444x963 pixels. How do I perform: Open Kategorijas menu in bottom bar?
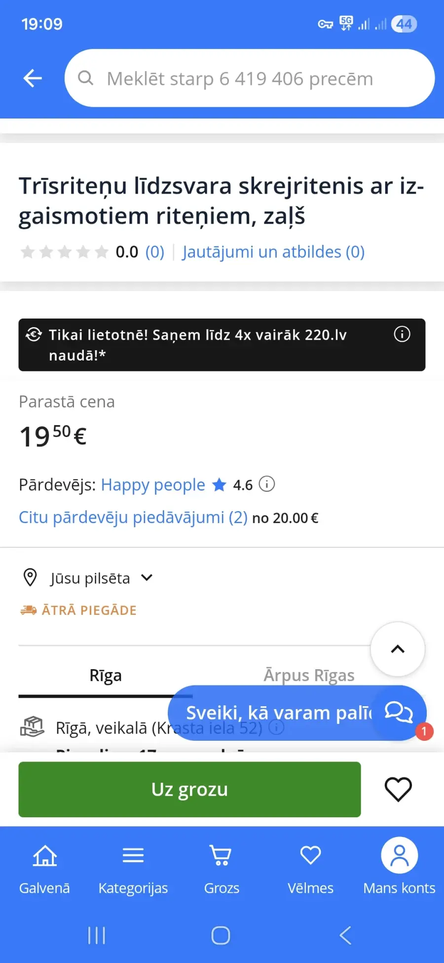(x=133, y=868)
